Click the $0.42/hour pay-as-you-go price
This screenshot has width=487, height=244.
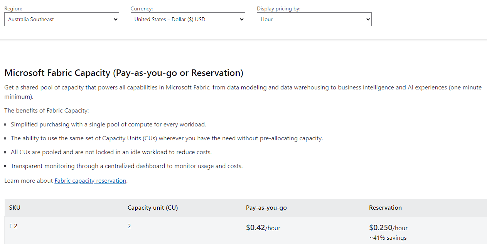(263, 227)
